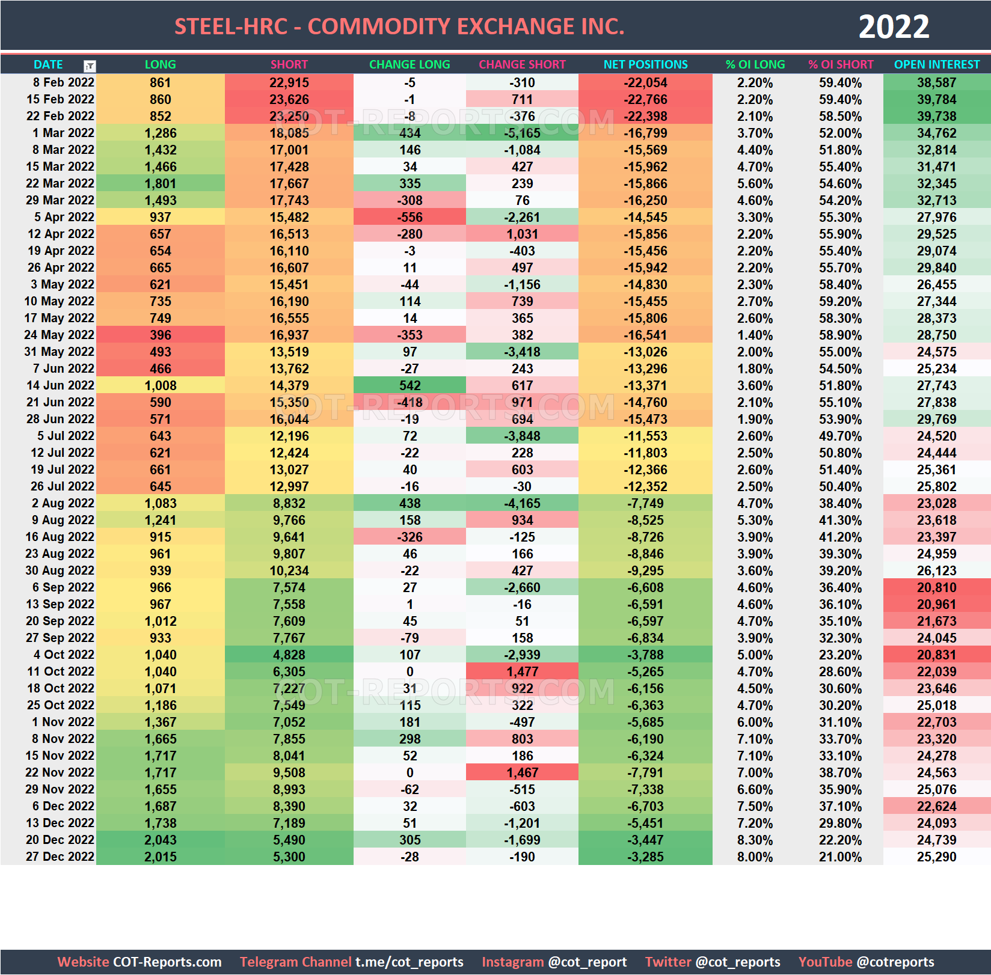This screenshot has width=991, height=975.
Task: Select the 38,587 open interest cell
Action: click(936, 82)
